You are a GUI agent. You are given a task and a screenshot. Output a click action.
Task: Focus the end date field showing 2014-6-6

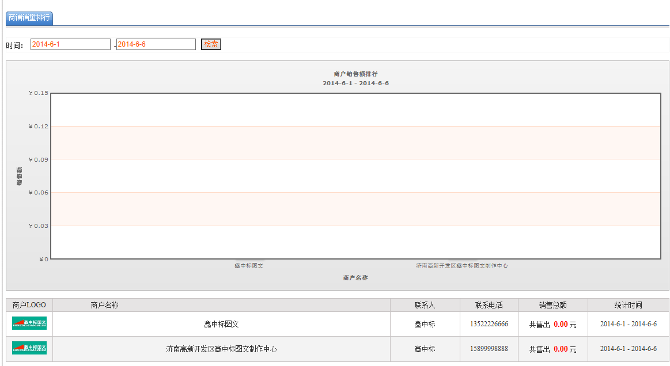(156, 44)
